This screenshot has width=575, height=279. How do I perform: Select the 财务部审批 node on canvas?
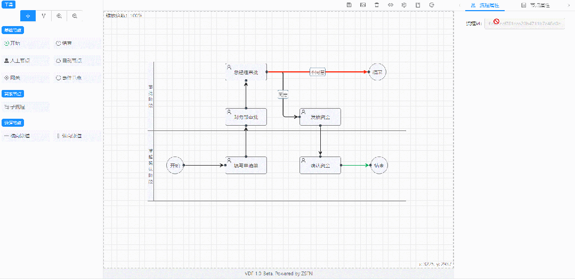click(246, 117)
